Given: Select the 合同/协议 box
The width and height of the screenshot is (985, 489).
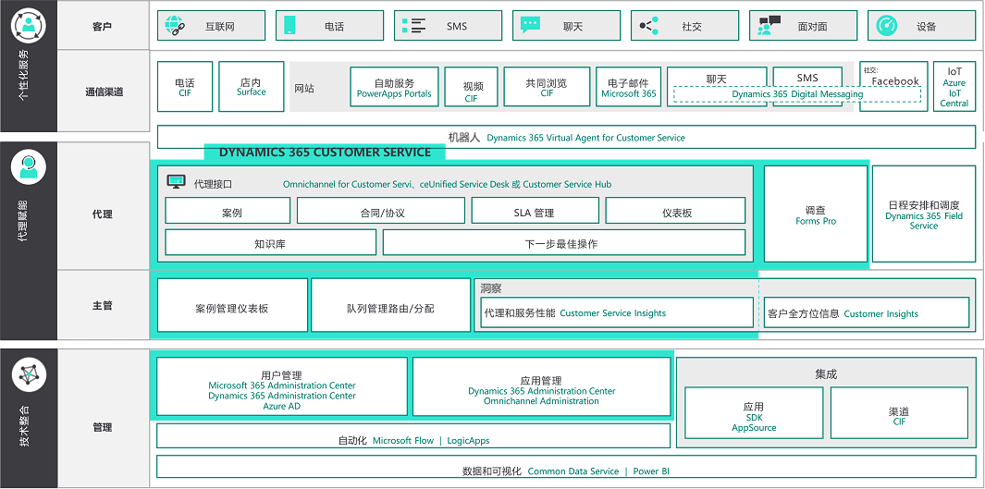Looking at the screenshot, I should (x=381, y=210).
